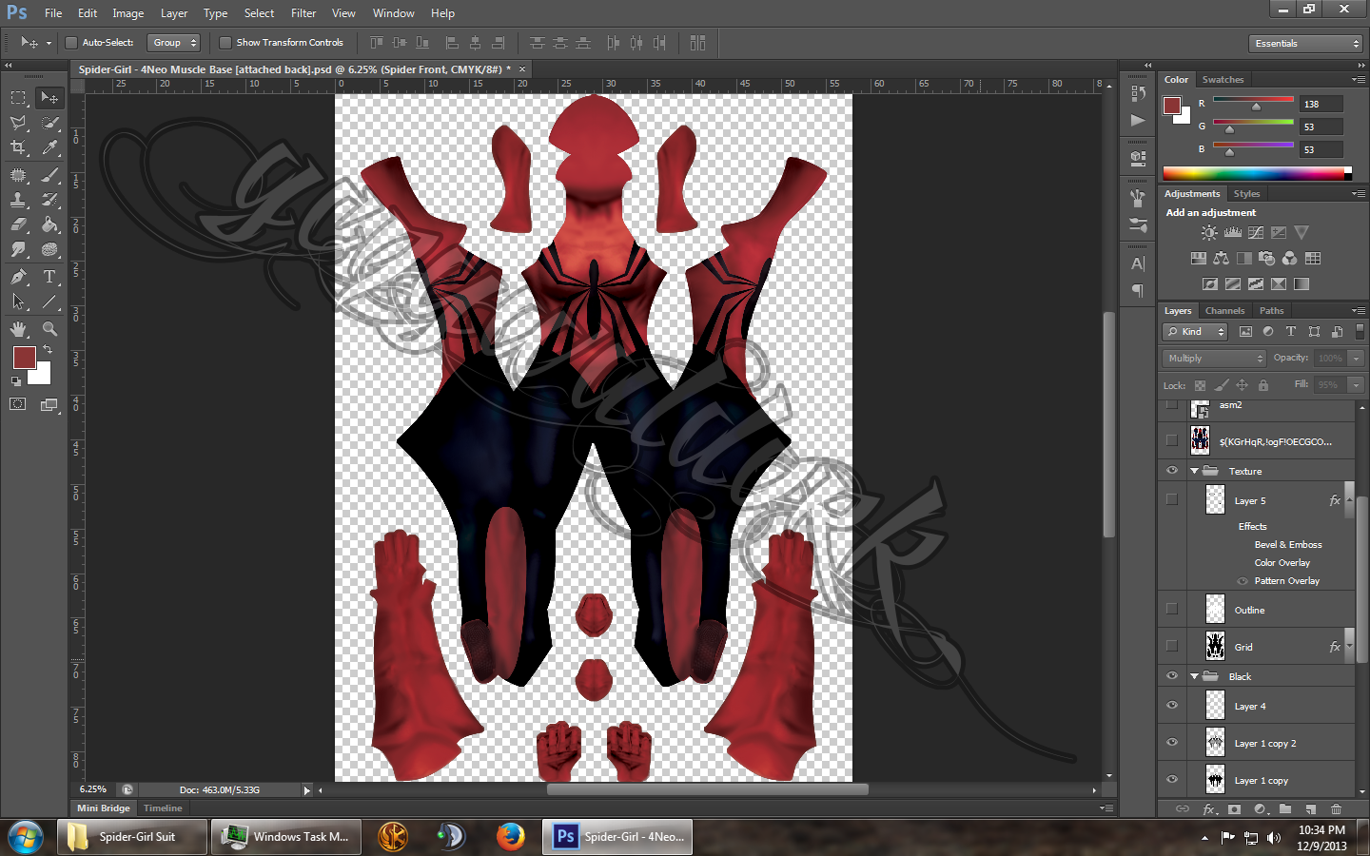Screen dimensions: 1370x856
Task: Open the Essentials workspace dropdown
Action: tap(1306, 44)
